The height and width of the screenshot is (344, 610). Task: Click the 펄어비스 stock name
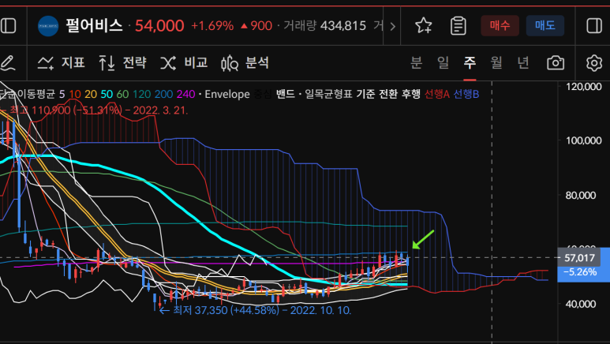[x=94, y=26]
